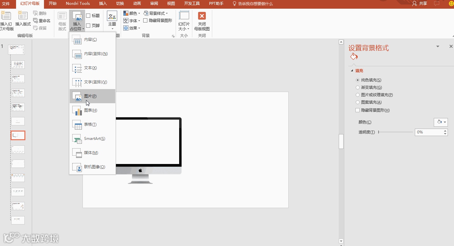Open the Fonts (字体) dropdown
Image resolution: width=454 pixels, height=246 pixels.
(x=132, y=21)
